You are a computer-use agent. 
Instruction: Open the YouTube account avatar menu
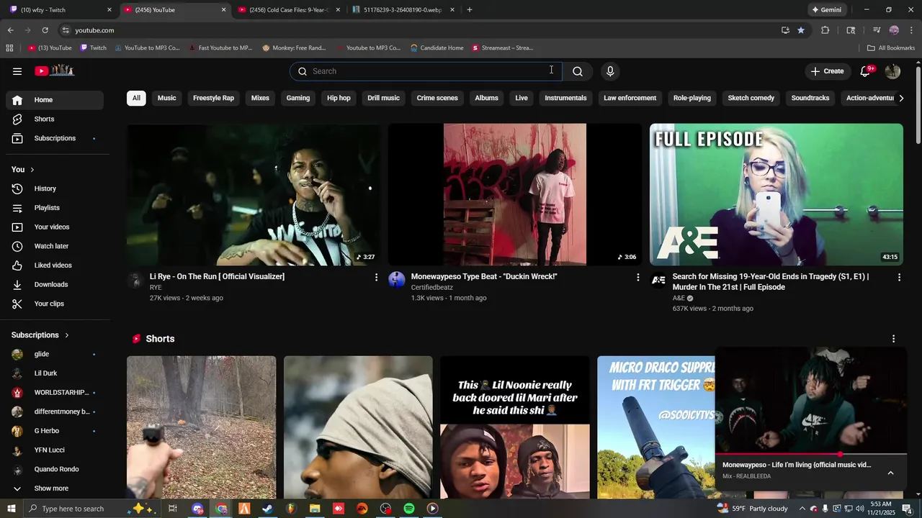pos(892,71)
